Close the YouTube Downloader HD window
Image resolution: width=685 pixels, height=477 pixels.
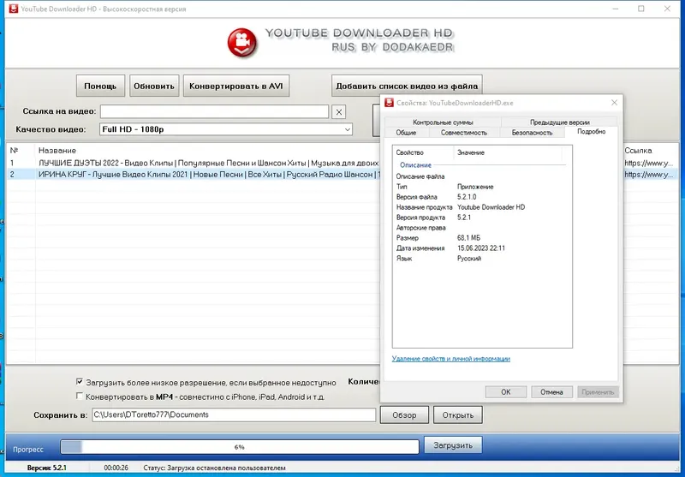pyautogui.click(x=667, y=9)
